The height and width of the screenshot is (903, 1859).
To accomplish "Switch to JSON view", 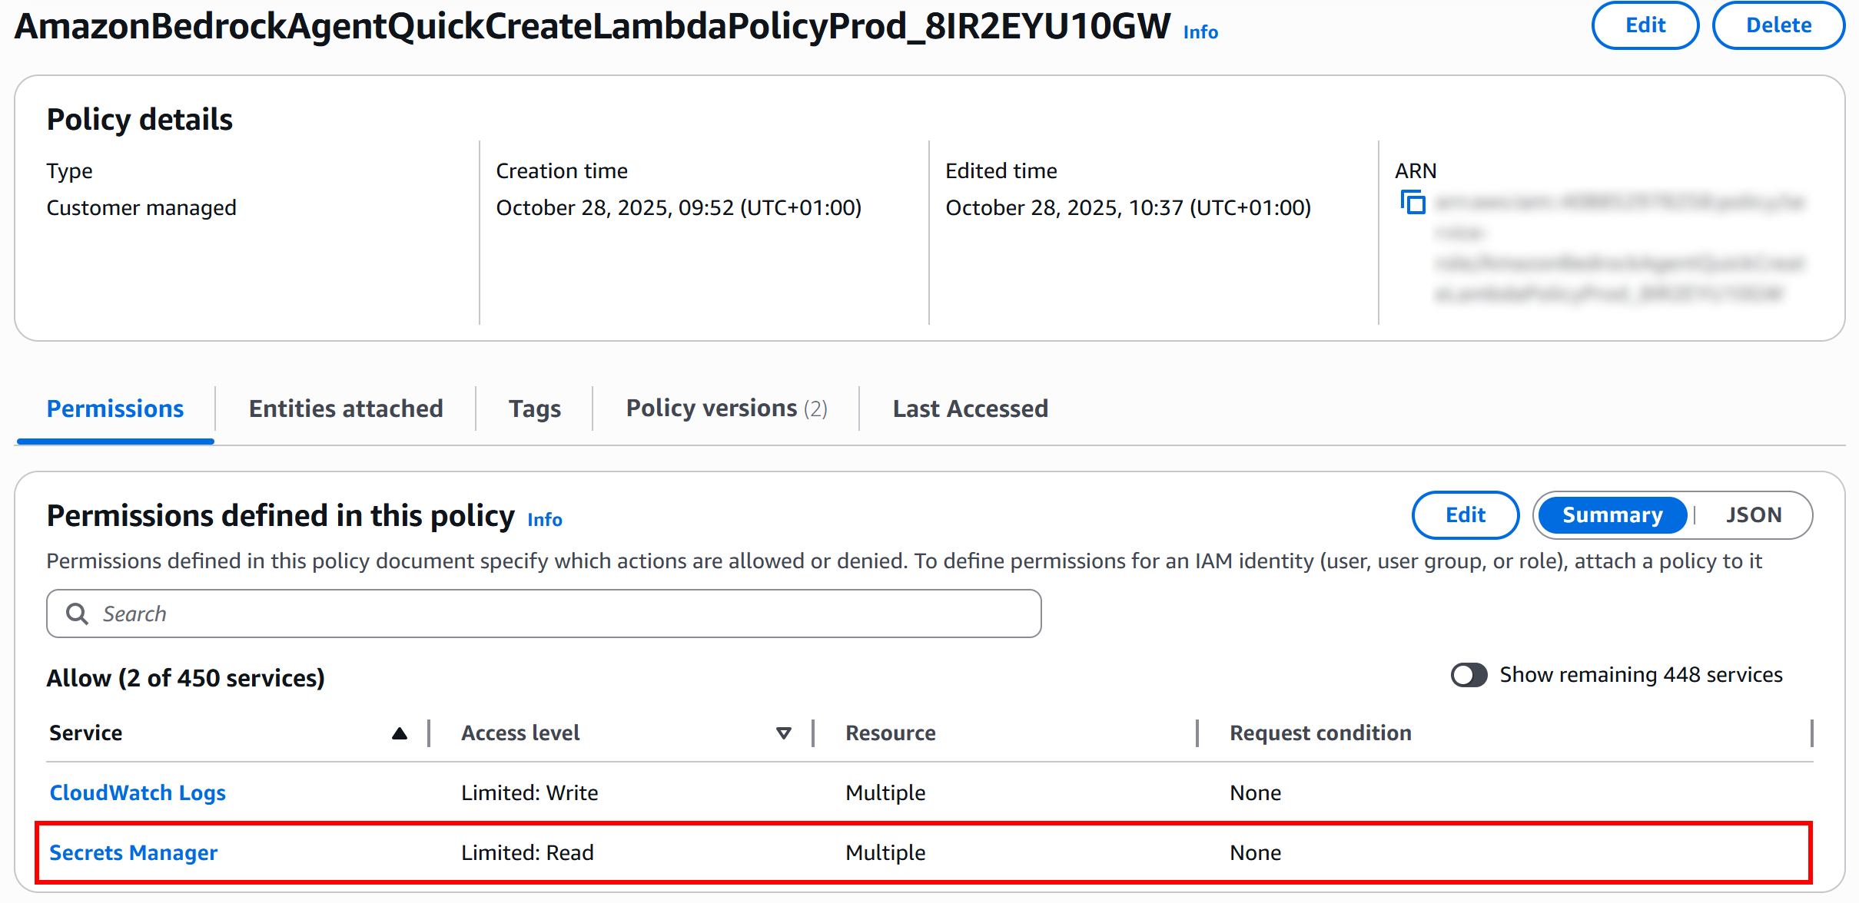I will pyautogui.click(x=1753, y=515).
